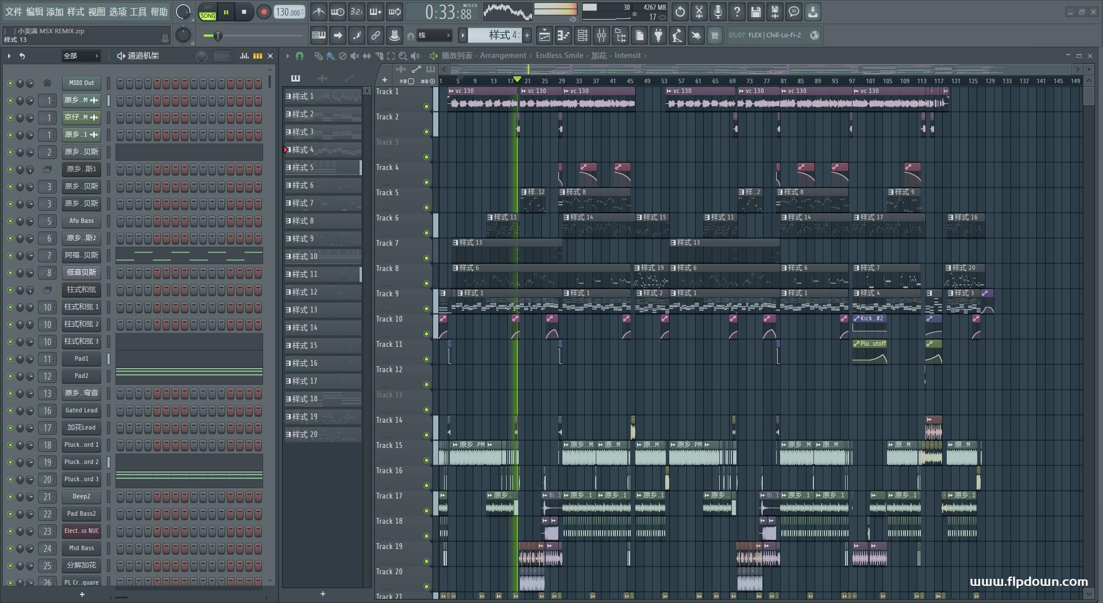The height and width of the screenshot is (603, 1103).
Task: Open the 工具 menu
Action: [138, 11]
